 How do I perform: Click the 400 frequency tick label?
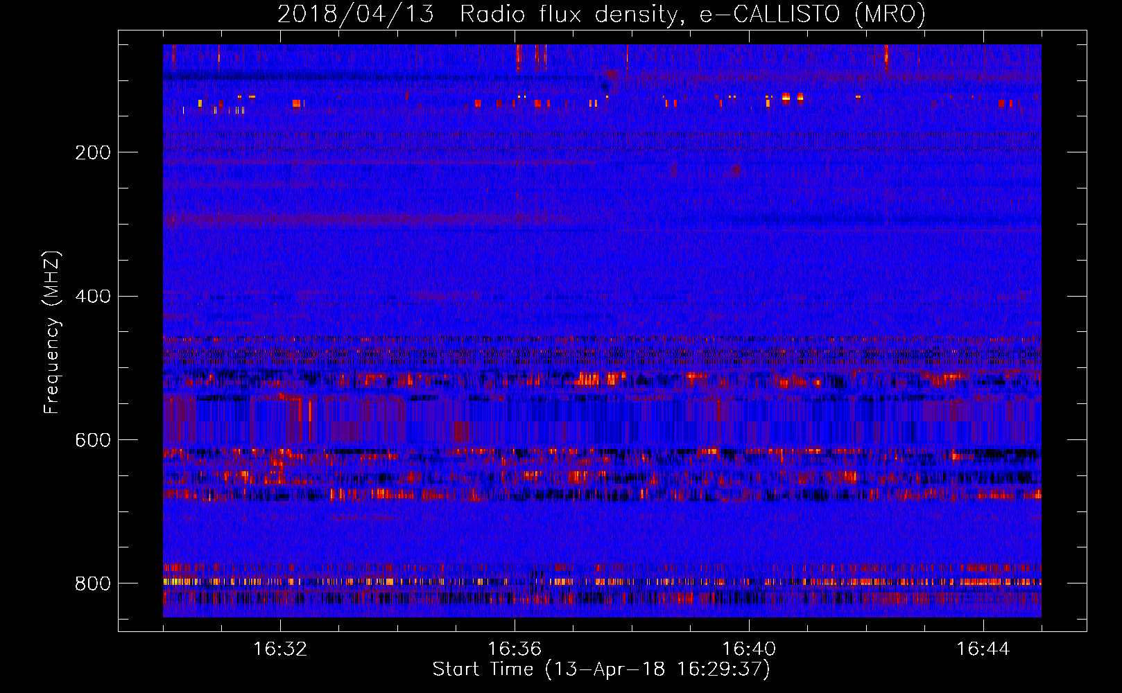(x=93, y=296)
